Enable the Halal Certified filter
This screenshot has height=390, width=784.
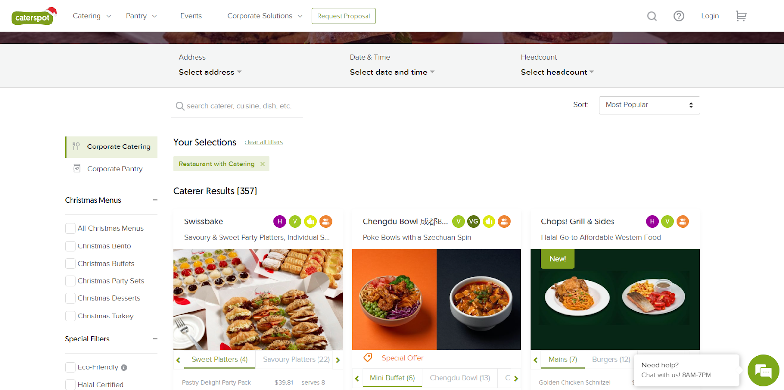71,385
